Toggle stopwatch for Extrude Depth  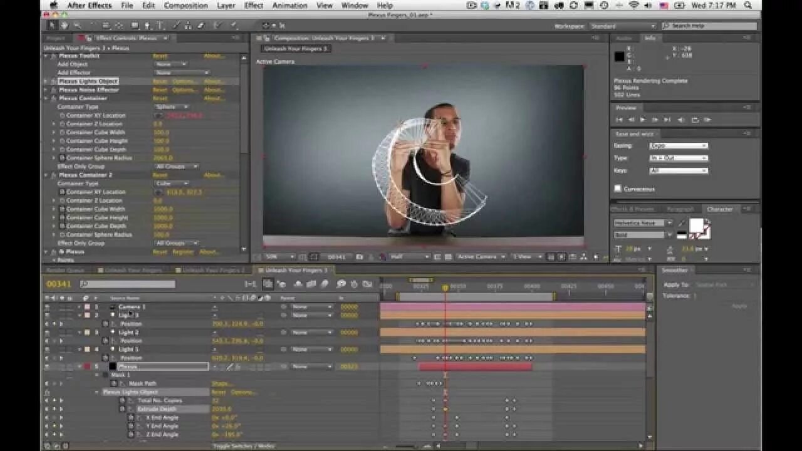click(x=123, y=409)
